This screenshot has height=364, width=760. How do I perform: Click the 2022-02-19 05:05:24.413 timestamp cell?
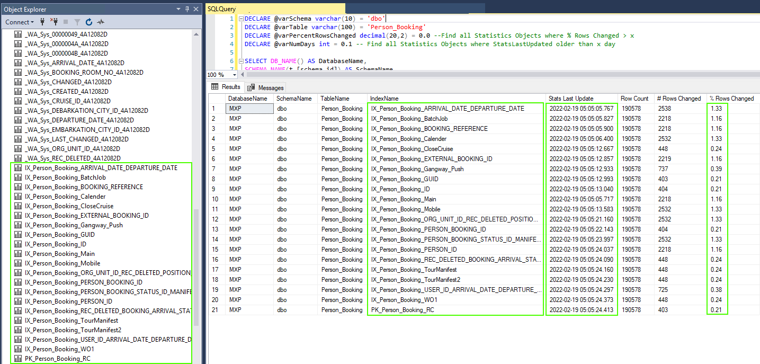tap(582, 310)
